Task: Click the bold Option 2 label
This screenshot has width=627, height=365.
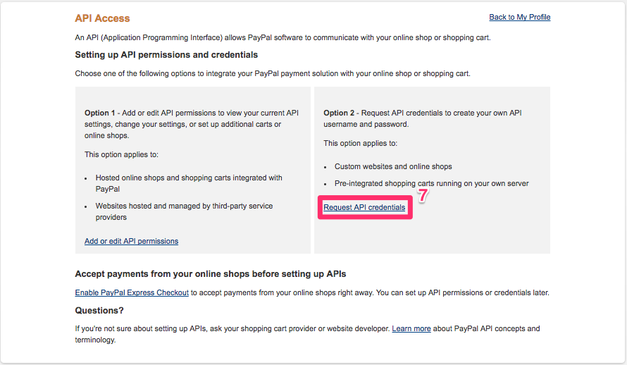Action: coord(339,113)
